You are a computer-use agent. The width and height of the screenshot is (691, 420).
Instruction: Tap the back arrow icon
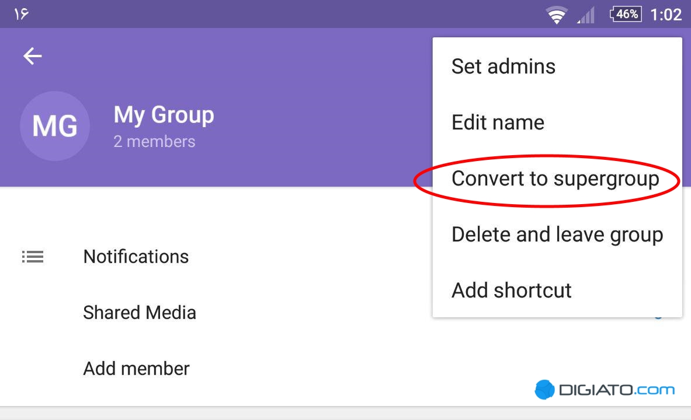33,56
